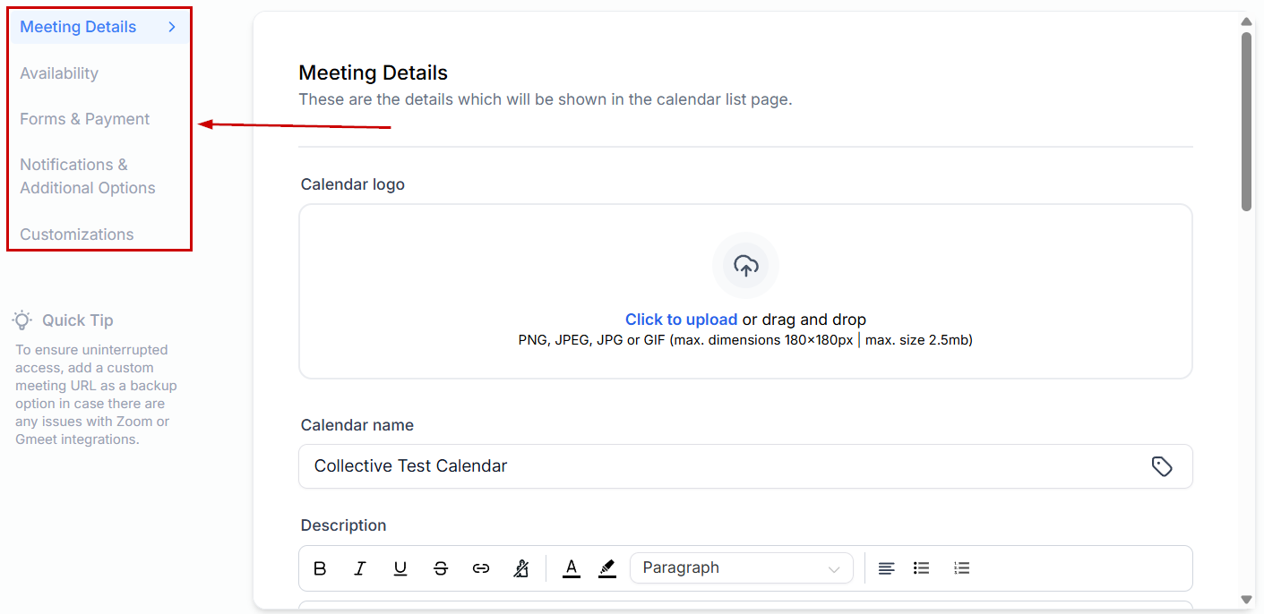Click the Quick Tip lightbulb icon
The image size is (1264, 614).
tap(22, 320)
